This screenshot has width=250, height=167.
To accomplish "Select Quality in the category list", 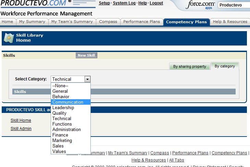I will 71,113.
